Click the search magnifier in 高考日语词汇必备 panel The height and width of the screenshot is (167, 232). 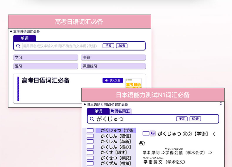(x=18, y=46)
